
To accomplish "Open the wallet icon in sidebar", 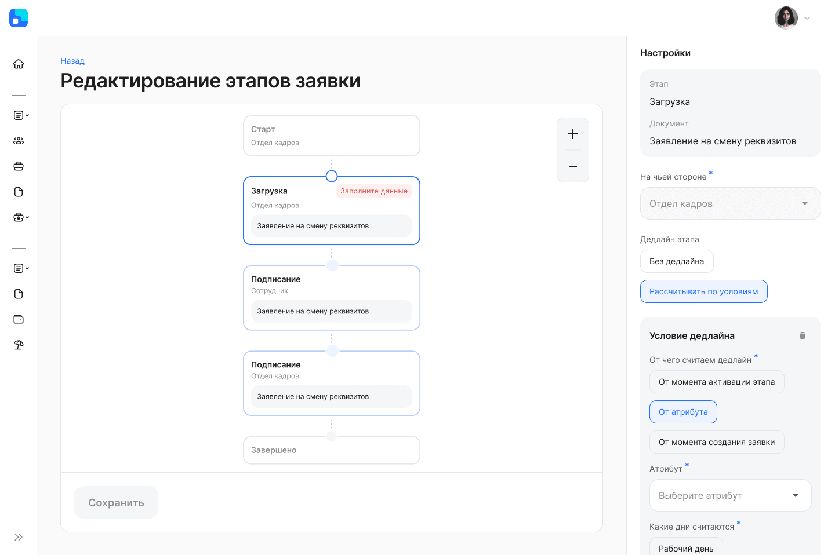I will (19, 319).
